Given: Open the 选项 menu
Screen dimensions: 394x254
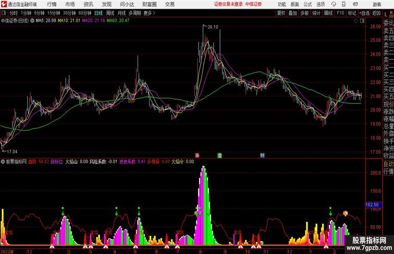Looking at the screenshot, I should [321, 4].
